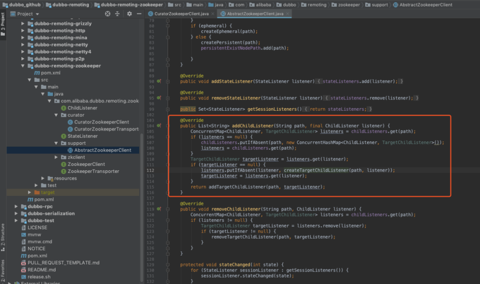Expand the dubbo-rpc module
The image size is (480, 284).
(16, 207)
